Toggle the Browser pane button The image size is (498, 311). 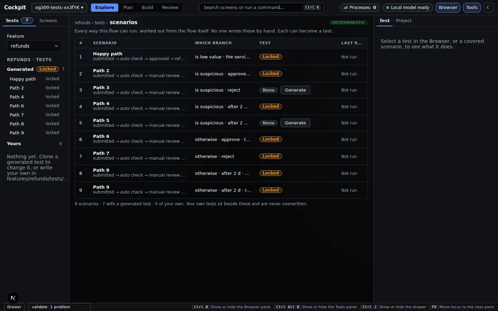448,7
